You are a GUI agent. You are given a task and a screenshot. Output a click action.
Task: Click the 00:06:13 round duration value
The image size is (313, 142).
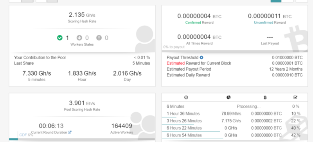coord(51,126)
